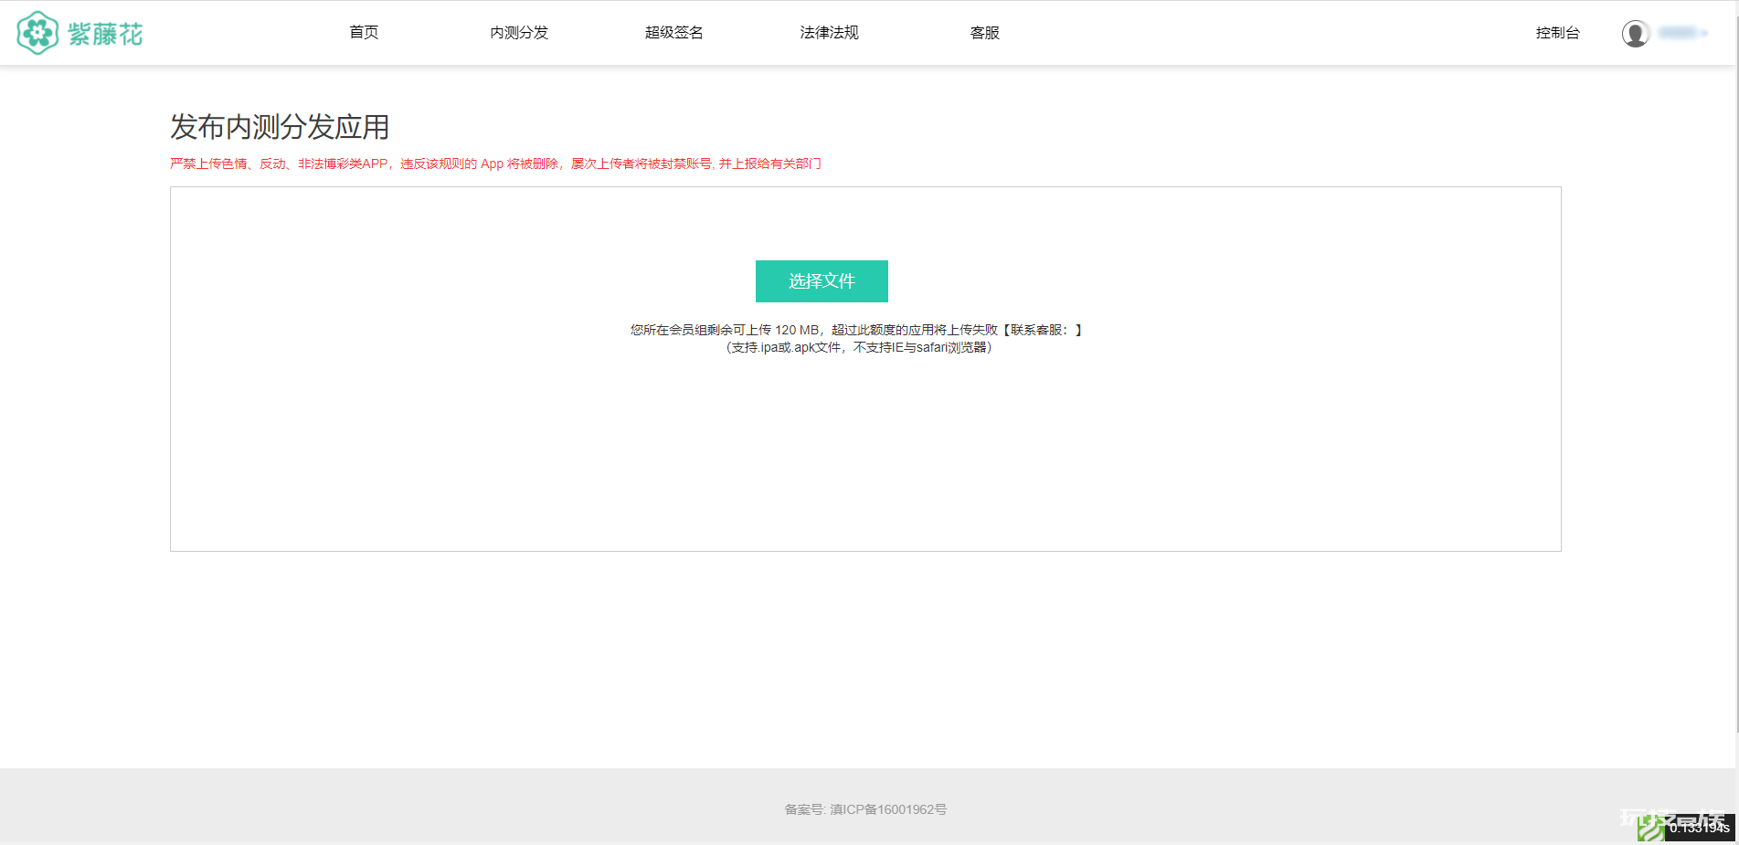Image resolution: width=1739 pixels, height=845 pixels.
Task: Open the 滇ICP备16001962号 record link
Action: [x=888, y=809]
